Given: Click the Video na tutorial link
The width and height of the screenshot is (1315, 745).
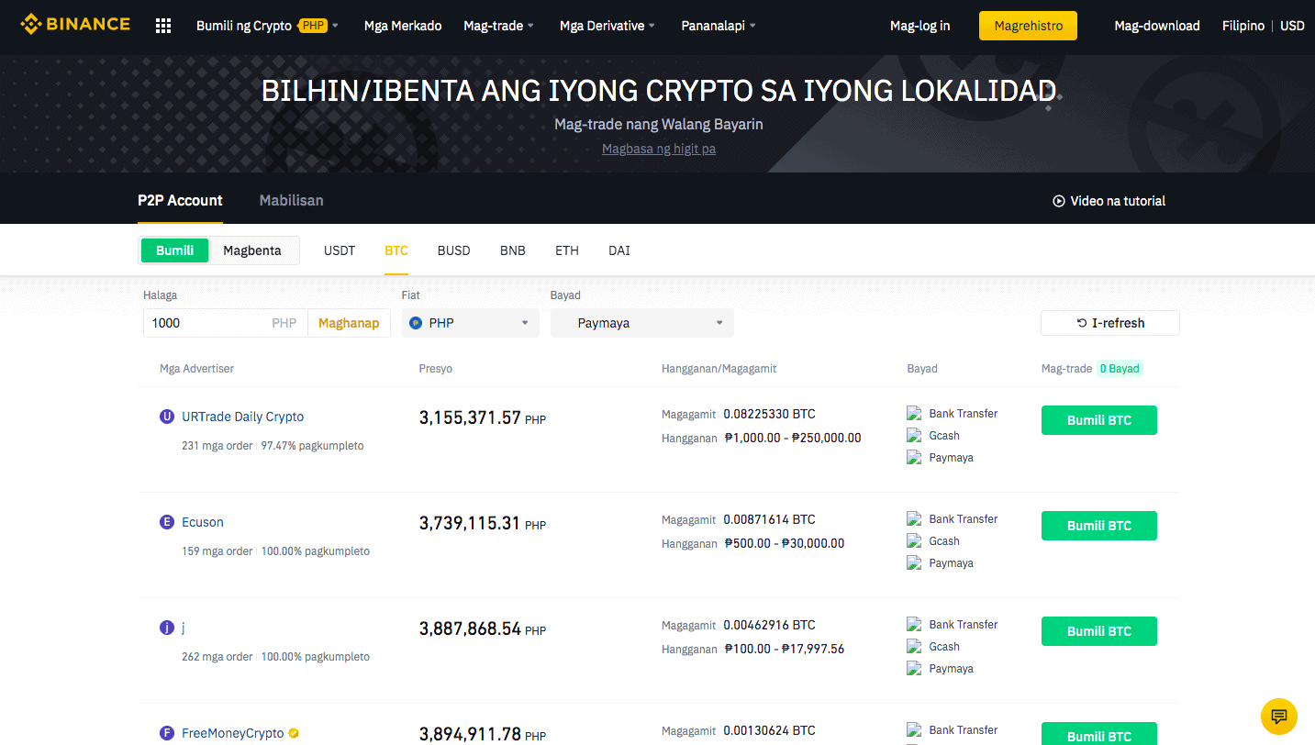Looking at the screenshot, I should point(1118,201).
